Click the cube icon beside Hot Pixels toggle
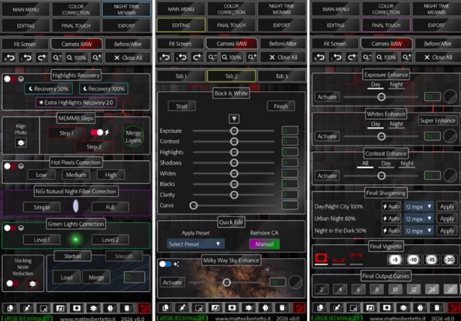 21,166
